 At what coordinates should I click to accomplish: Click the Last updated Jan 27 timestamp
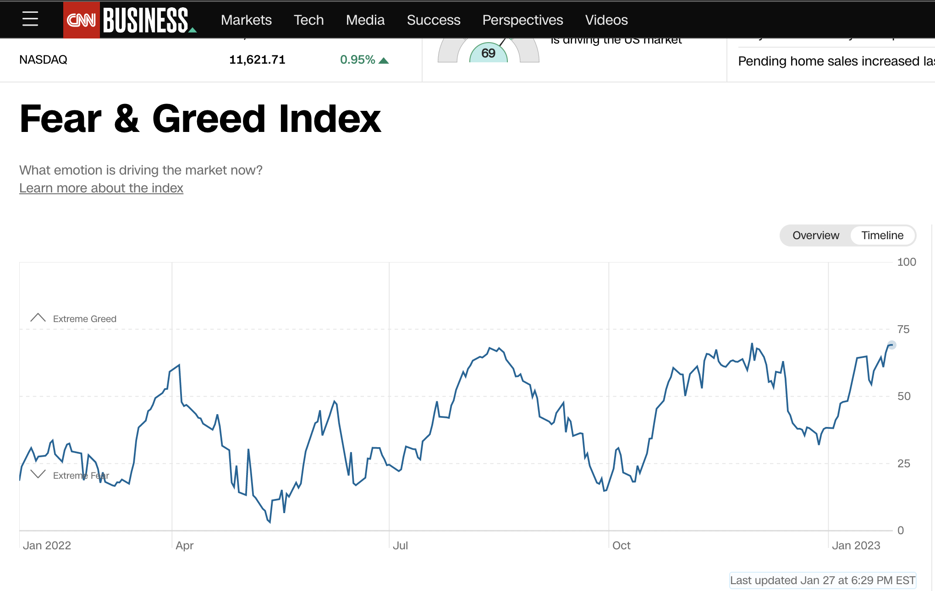(823, 580)
